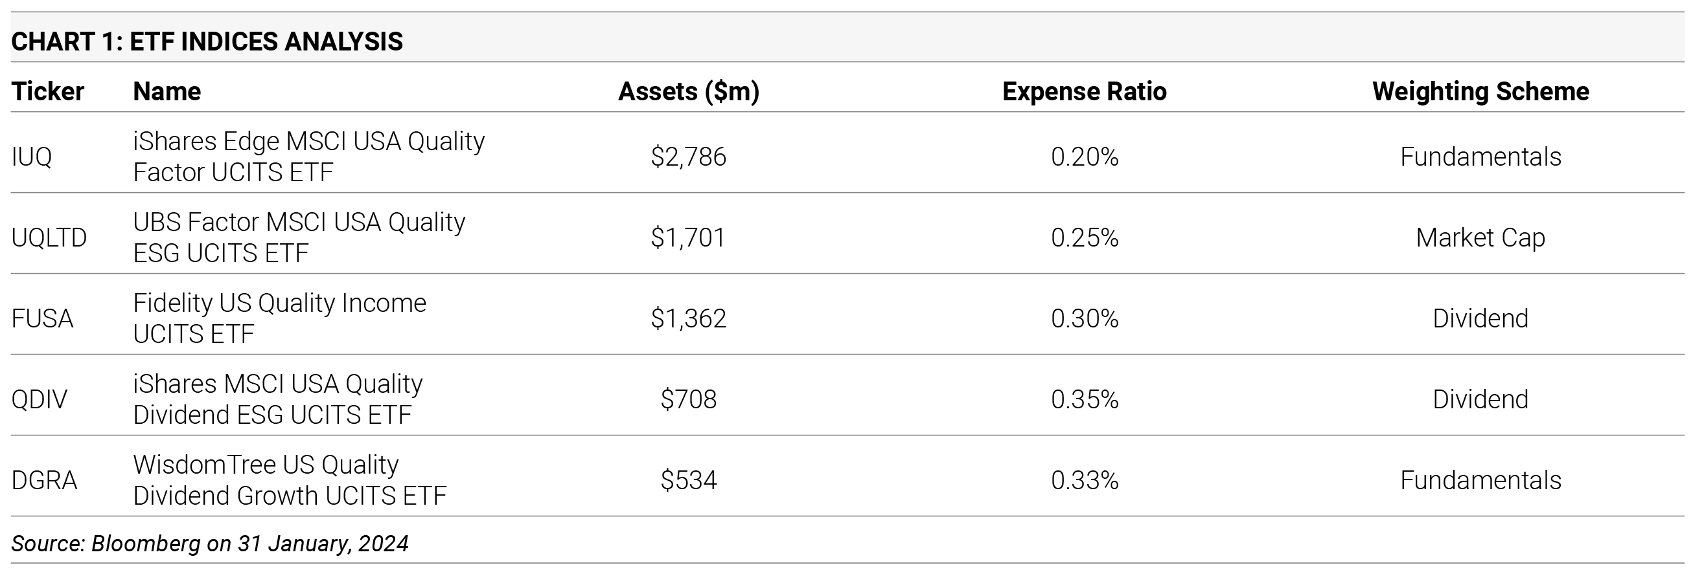Select the FUSA ticker cell
The image size is (1704, 572).
[42, 318]
